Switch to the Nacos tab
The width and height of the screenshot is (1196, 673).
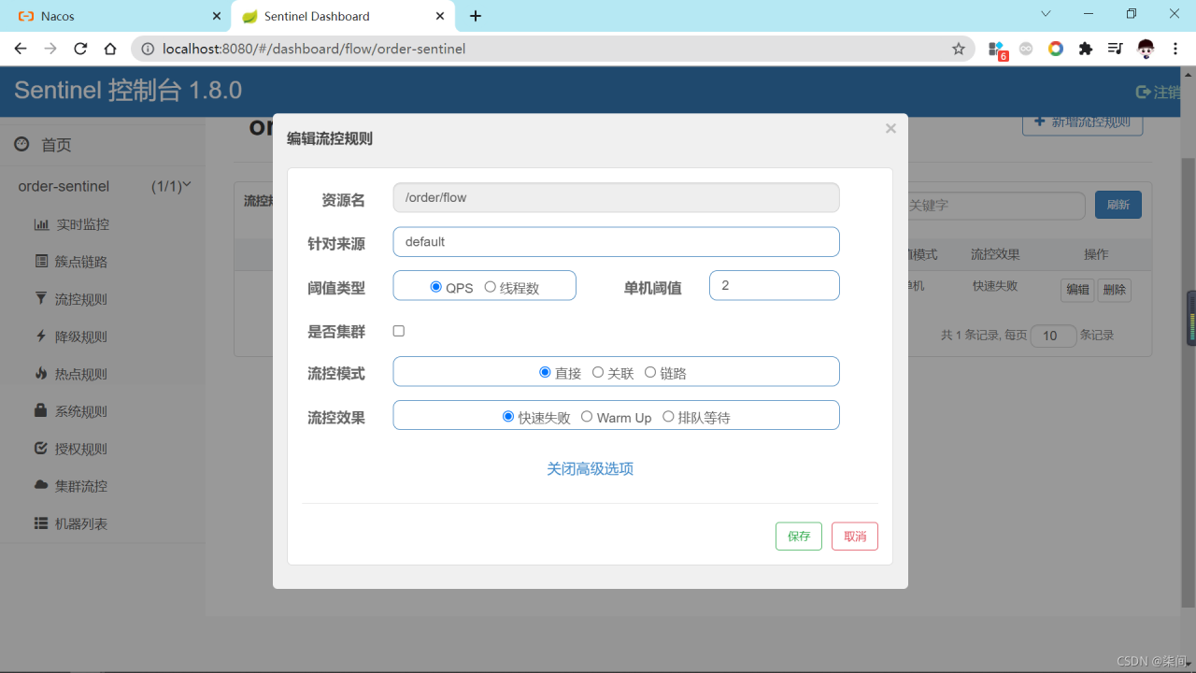[x=117, y=16]
